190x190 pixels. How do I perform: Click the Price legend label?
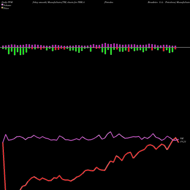(x=6, y=8)
